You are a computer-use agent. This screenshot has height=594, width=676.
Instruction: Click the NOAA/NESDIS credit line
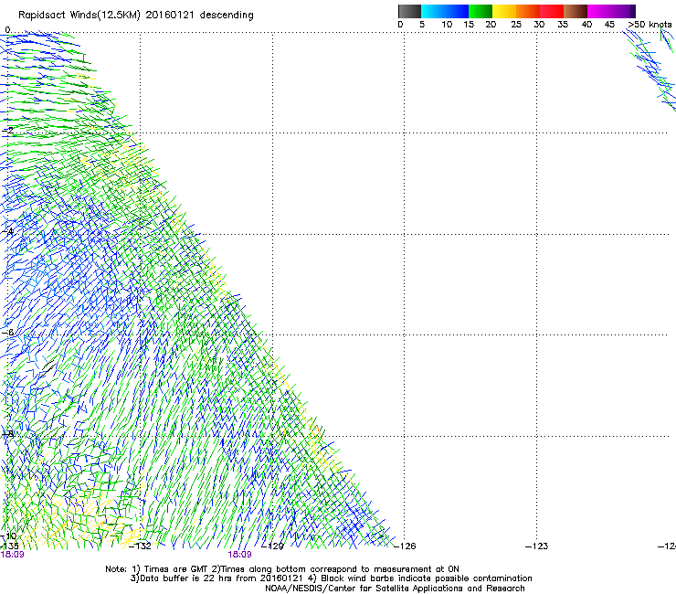point(395,589)
